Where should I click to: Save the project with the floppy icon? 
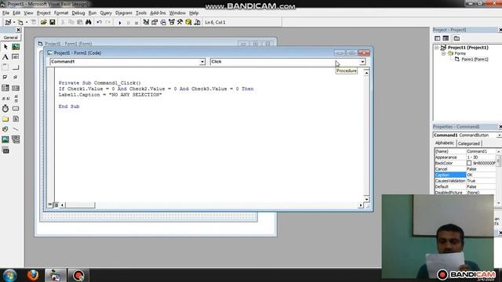pyautogui.click(x=53, y=22)
